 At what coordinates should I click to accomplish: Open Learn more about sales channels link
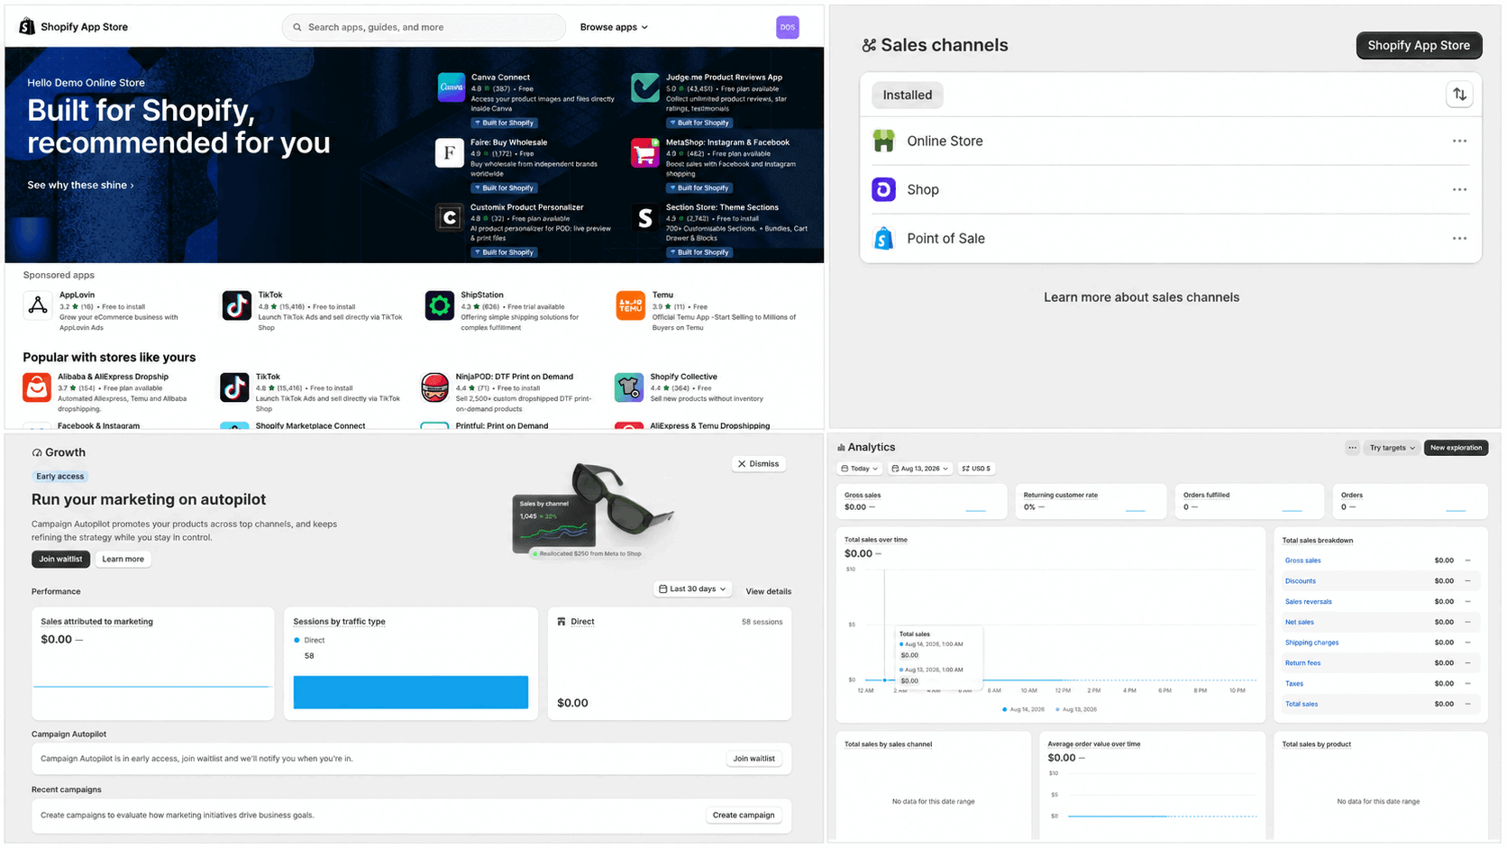[x=1141, y=297]
